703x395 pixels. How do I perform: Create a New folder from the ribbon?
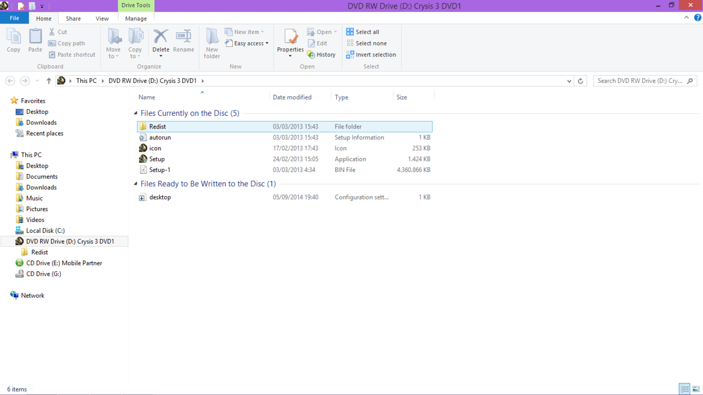212,43
